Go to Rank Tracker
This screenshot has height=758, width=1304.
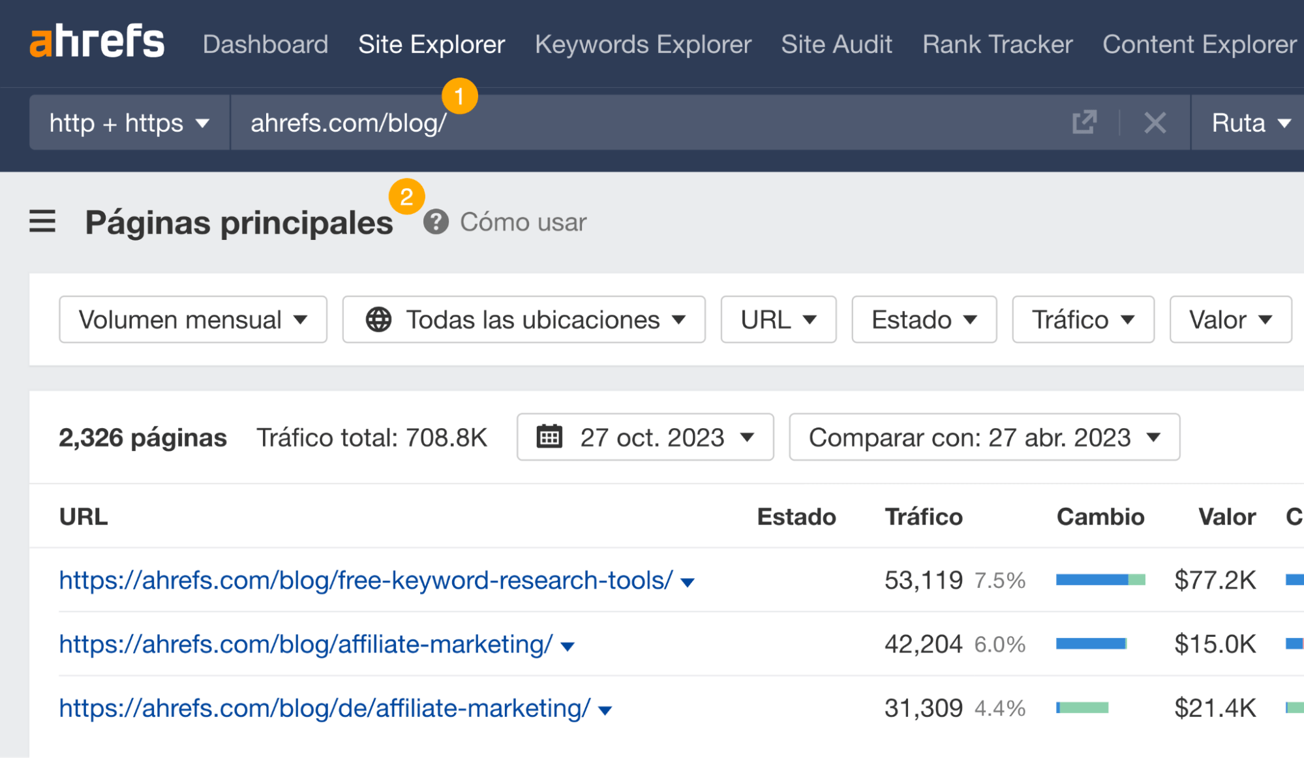(x=996, y=44)
